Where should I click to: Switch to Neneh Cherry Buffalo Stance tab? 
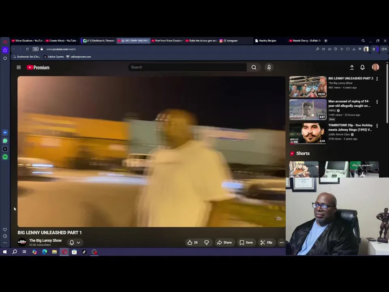pos(305,41)
